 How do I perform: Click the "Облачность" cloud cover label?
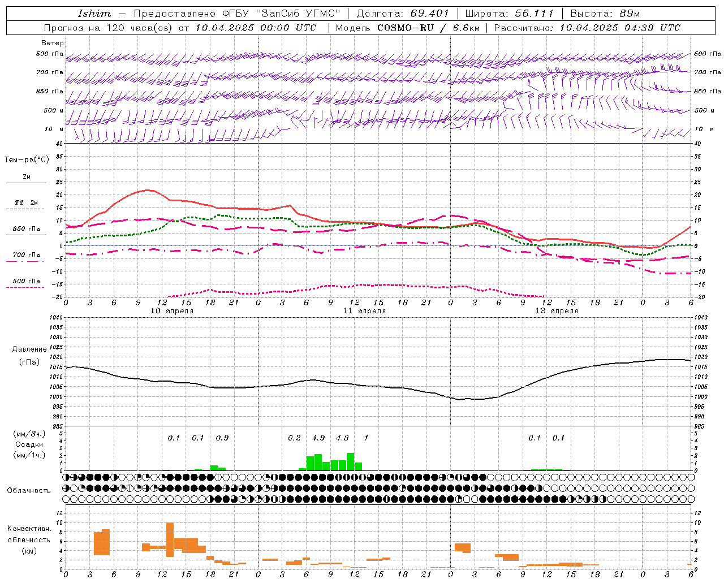pyautogui.click(x=29, y=490)
